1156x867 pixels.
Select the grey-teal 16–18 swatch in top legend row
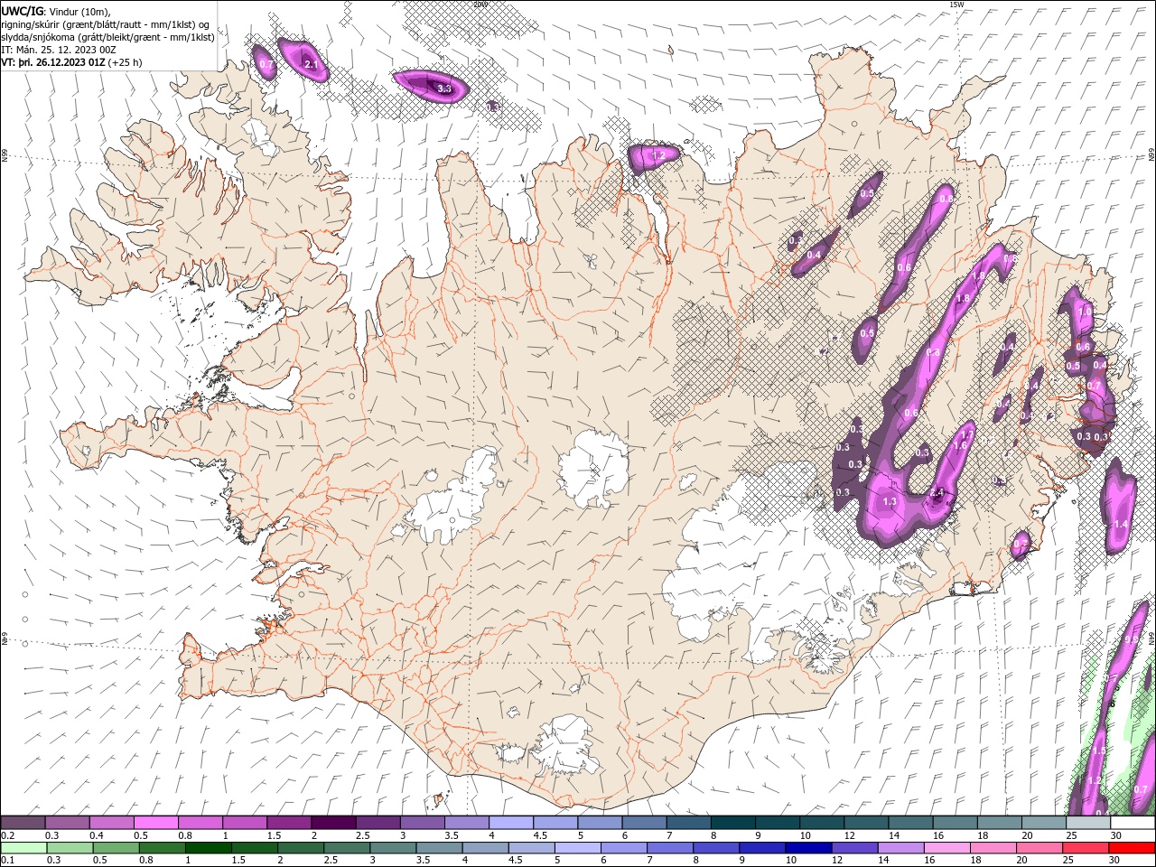[x=956, y=823]
